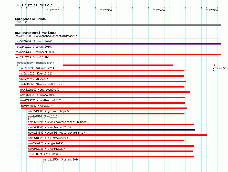Open nsv4263382 (gnomADStructuralVariants) label
The width and height of the screenshot is (228, 172).
tap(56, 133)
